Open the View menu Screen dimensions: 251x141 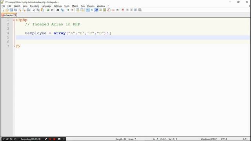(x=25, y=6)
